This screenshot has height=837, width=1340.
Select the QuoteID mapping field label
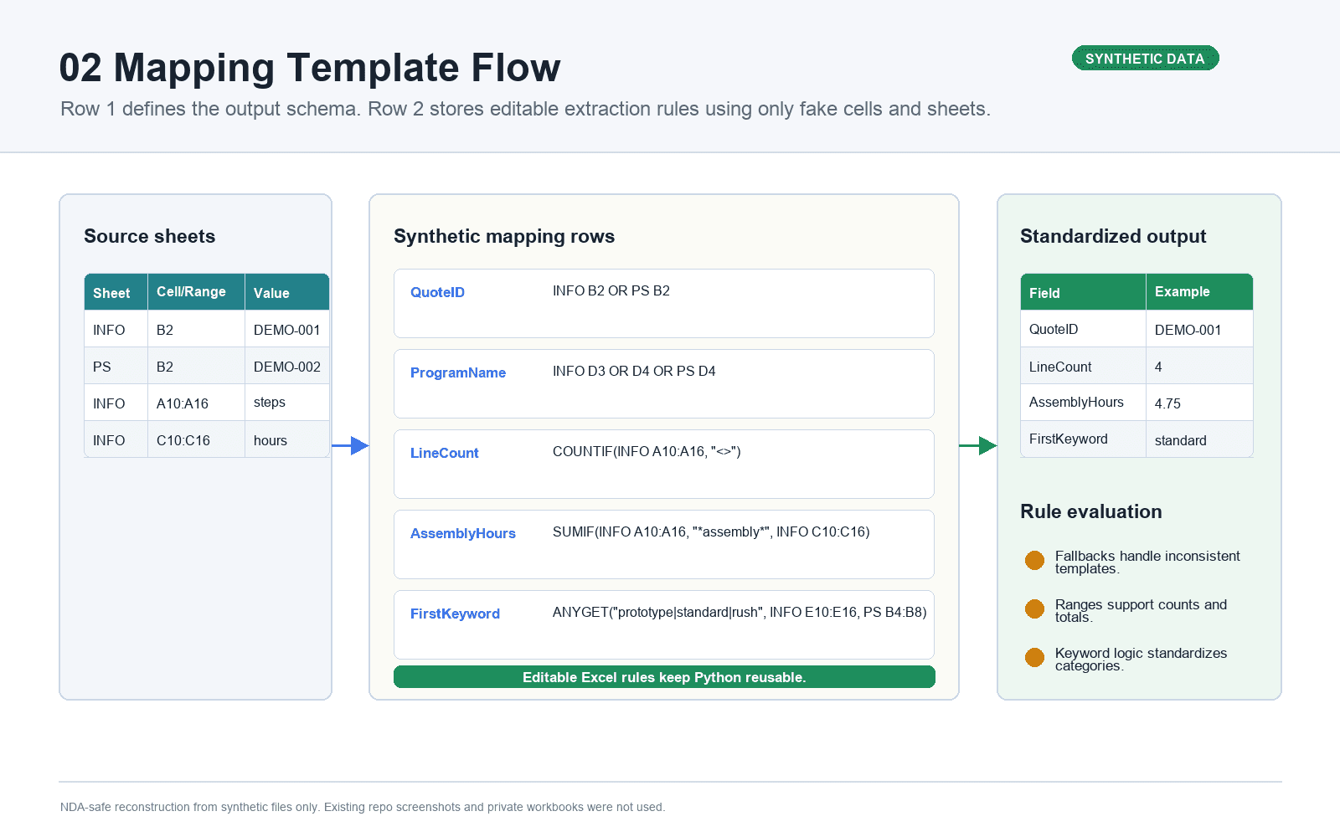pos(437,292)
